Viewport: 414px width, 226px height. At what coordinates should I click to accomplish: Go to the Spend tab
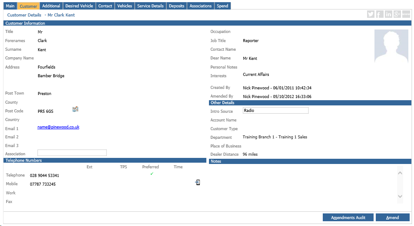222,6
